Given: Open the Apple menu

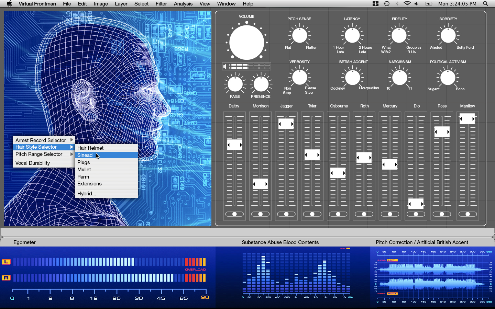Looking at the screenshot, I should tap(9, 4).
